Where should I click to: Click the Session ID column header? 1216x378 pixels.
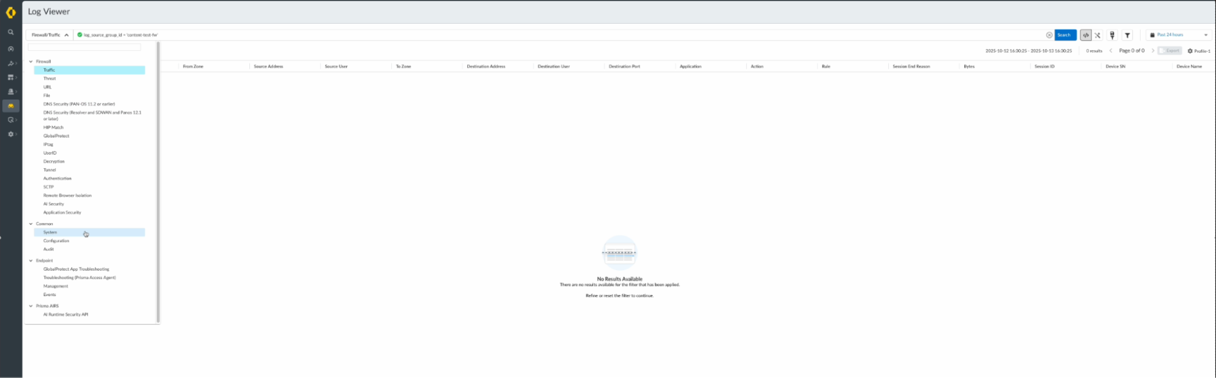[1044, 67]
